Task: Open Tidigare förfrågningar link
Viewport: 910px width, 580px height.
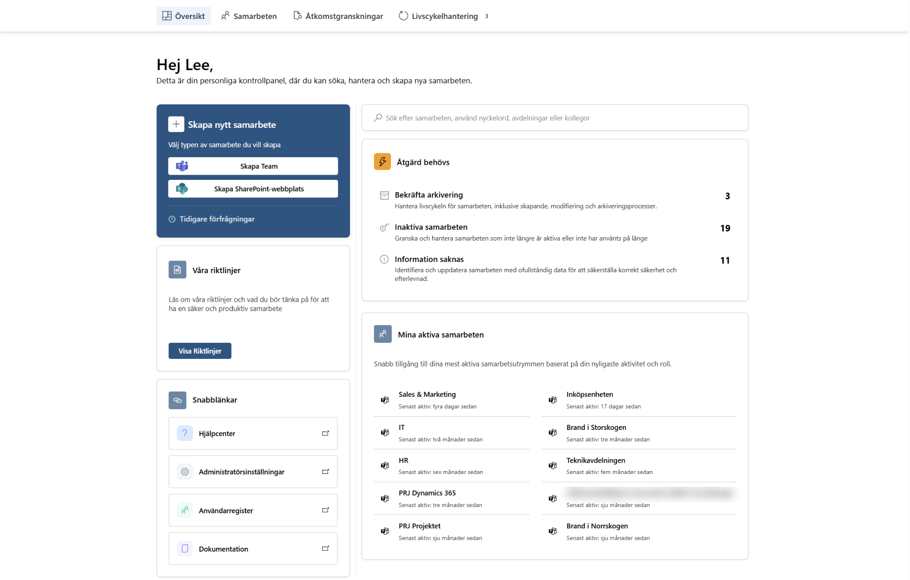Action: pyautogui.click(x=212, y=219)
